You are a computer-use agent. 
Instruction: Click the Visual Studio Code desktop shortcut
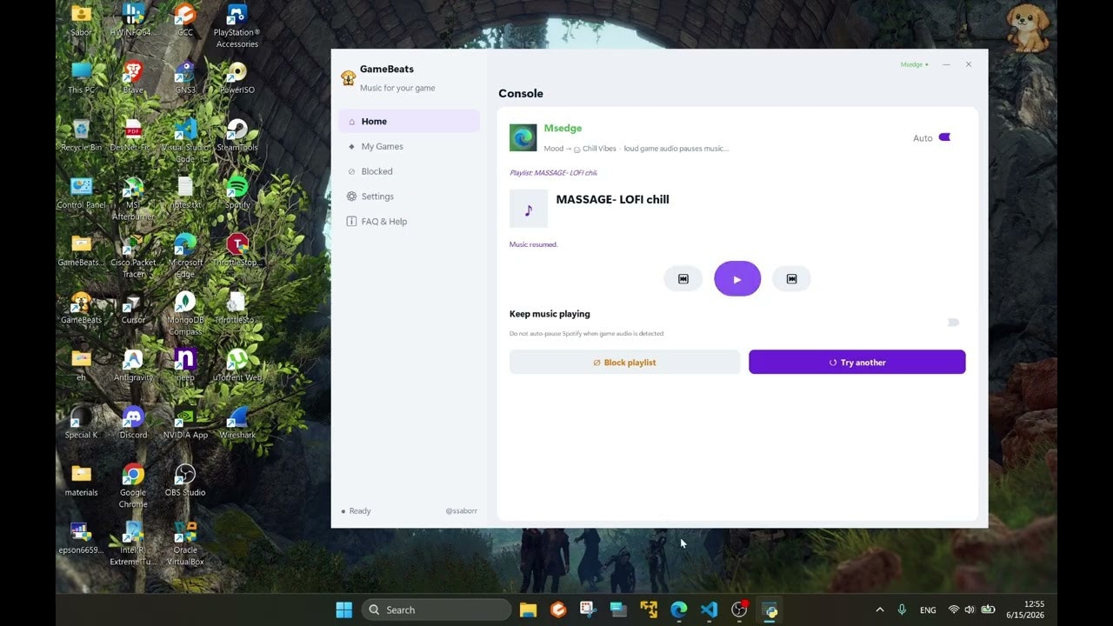coord(185,141)
